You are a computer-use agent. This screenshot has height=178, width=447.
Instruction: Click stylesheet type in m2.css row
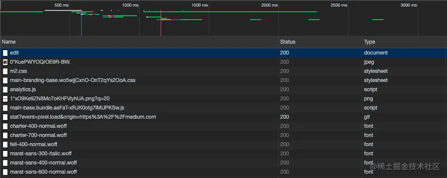376,71
